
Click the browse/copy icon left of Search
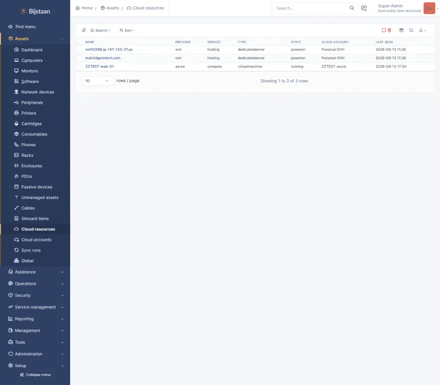(x=83, y=30)
